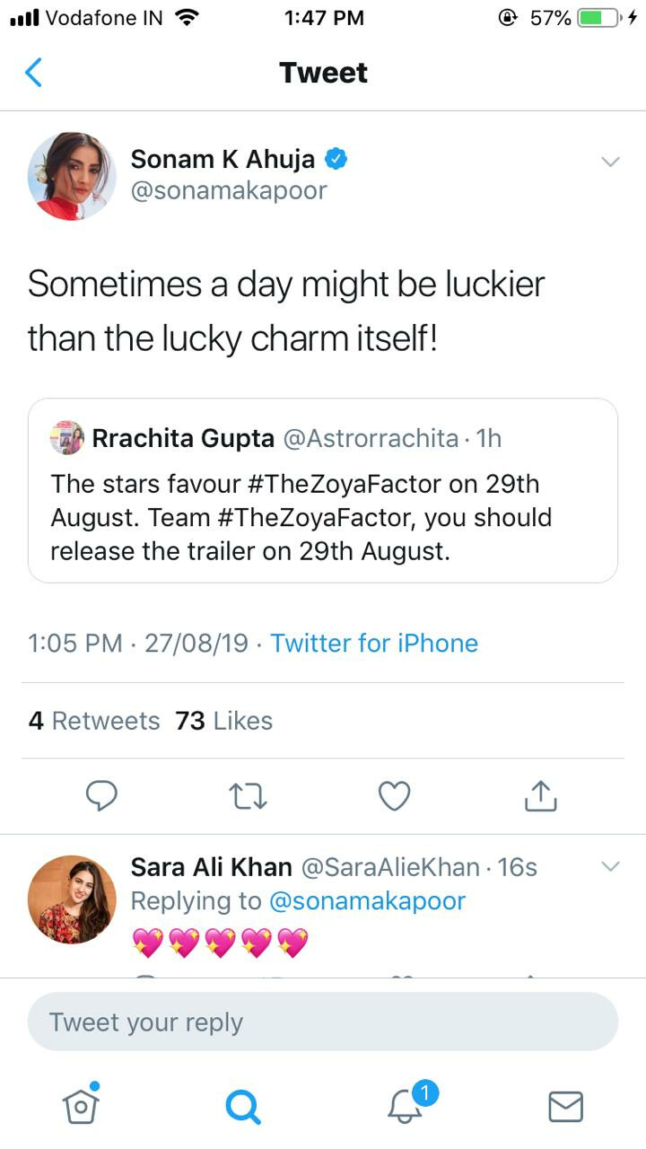Screen dimensions: 646x1149
Task: Expand options chevron on Sara's reply
Action: (610, 867)
